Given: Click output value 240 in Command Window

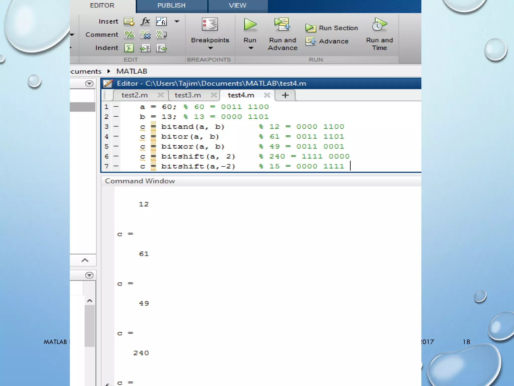Looking at the screenshot, I should point(141,353).
